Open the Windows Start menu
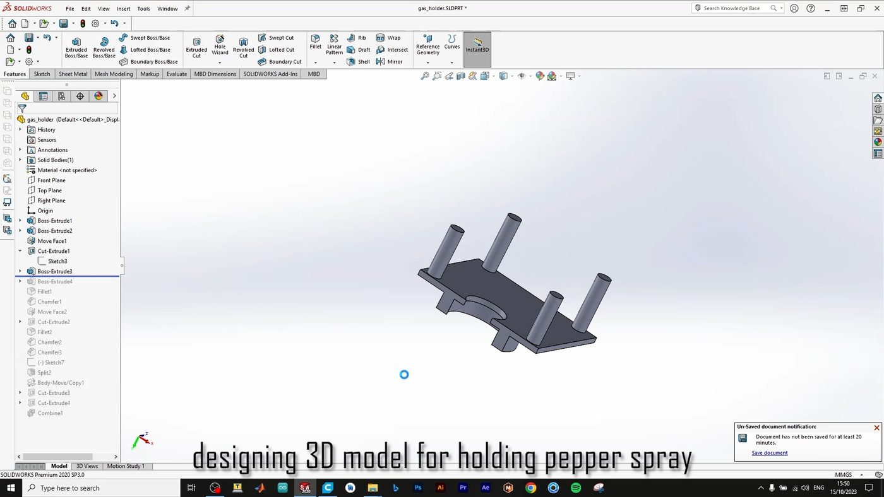884x497 pixels. (x=11, y=488)
